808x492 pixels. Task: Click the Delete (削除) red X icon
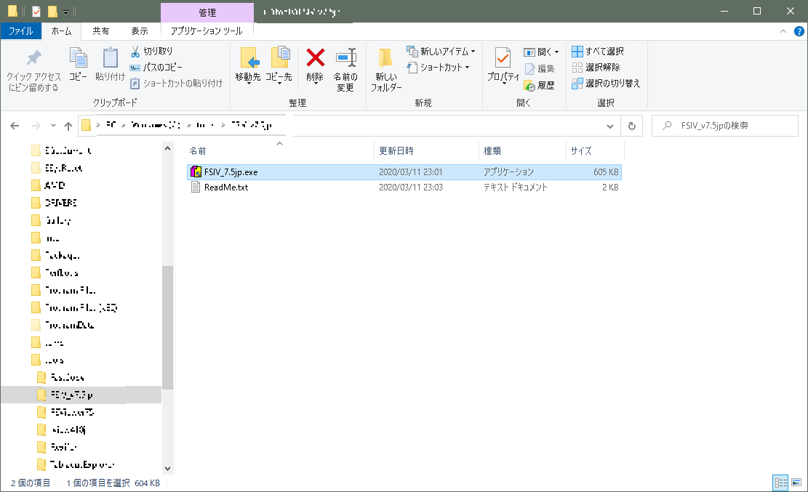[x=315, y=58]
